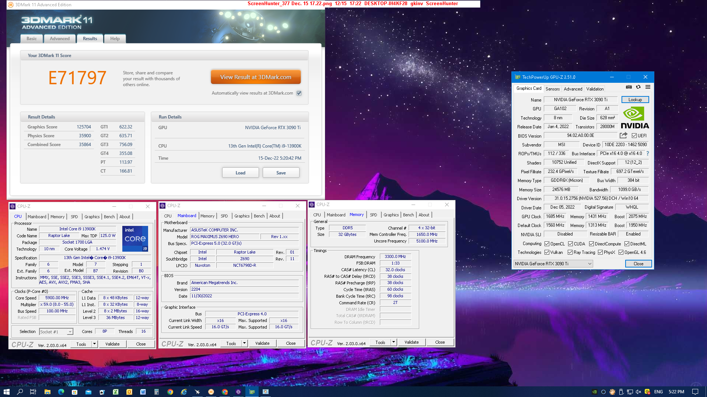707x397 pixels.
Task: Open Word from taskbar
Action: coord(143,391)
